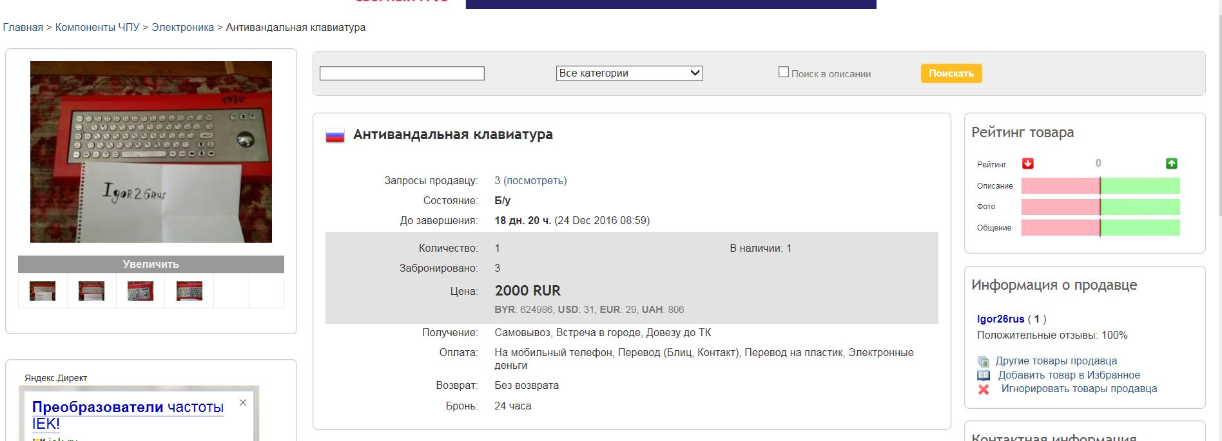This screenshot has width=1222, height=441.
Task: Open the seller profile Igor26rus
Action: coord(1000,319)
